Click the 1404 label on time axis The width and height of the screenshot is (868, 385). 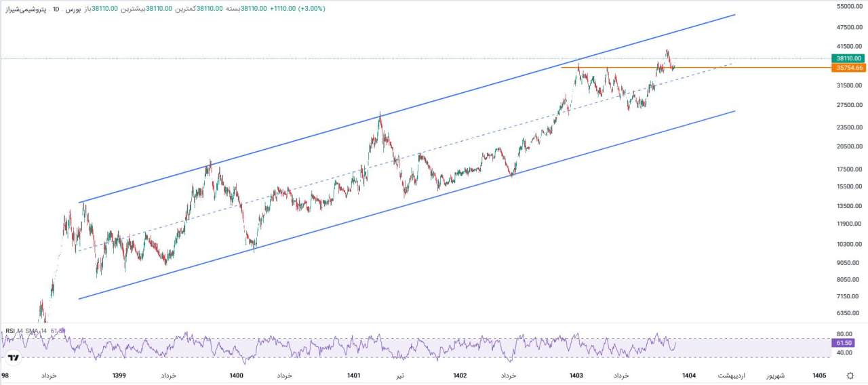pyautogui.click(x=689, y=375)
